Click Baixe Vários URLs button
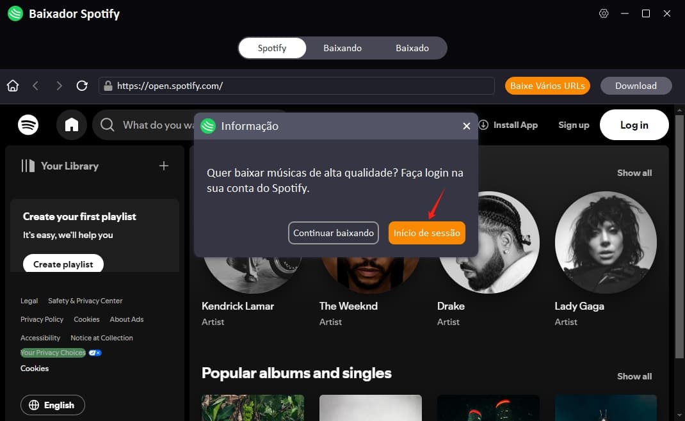 [547, 86]
